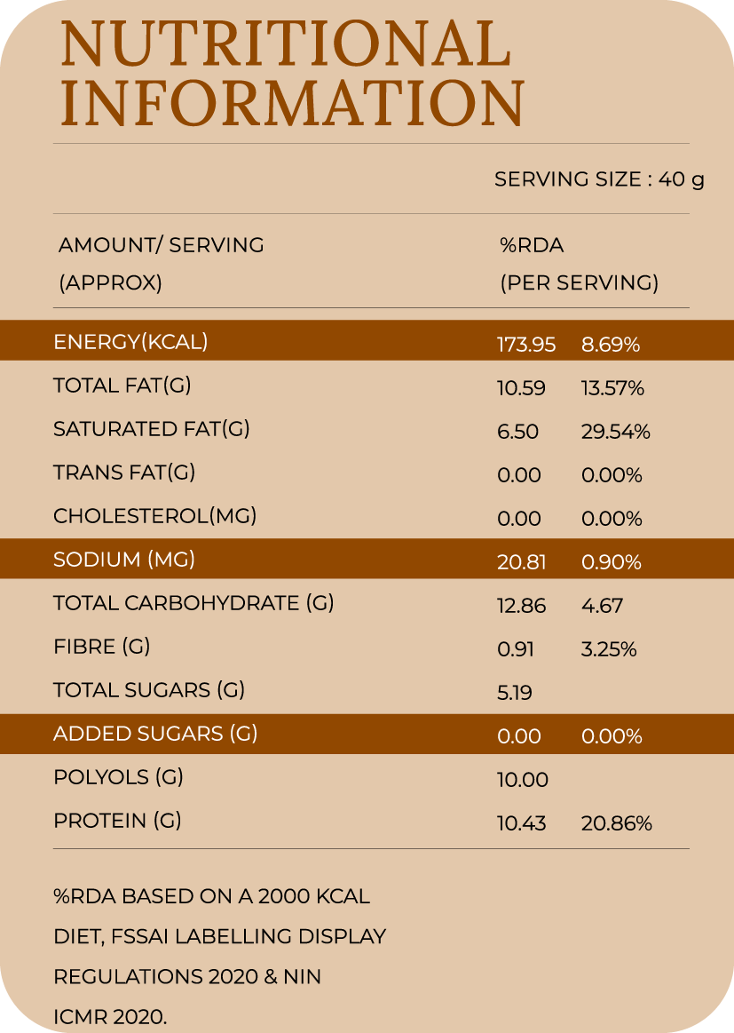Click the 13.57% total fat RDA value
Viewport: 734px width, 1033px height.
pyautogui.click(x=612, y=388)
